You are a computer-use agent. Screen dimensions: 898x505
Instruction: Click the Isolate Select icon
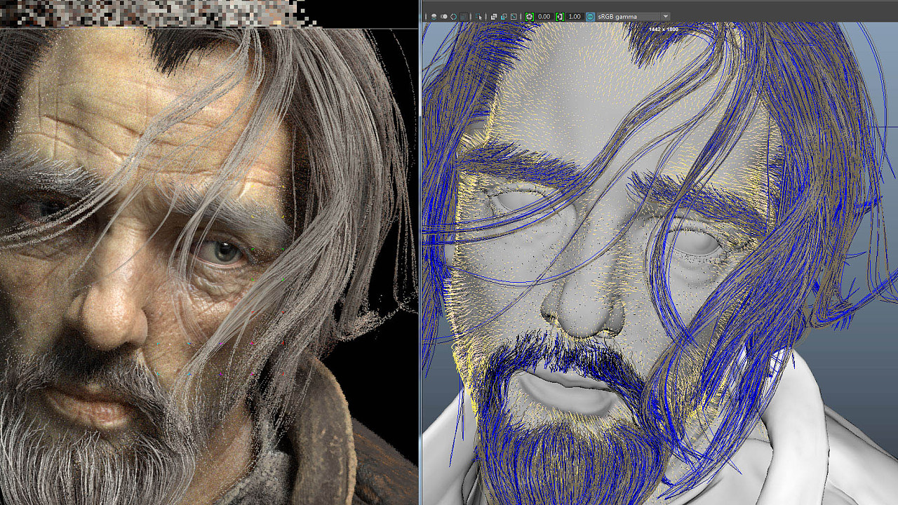click(x=478, y=16)
